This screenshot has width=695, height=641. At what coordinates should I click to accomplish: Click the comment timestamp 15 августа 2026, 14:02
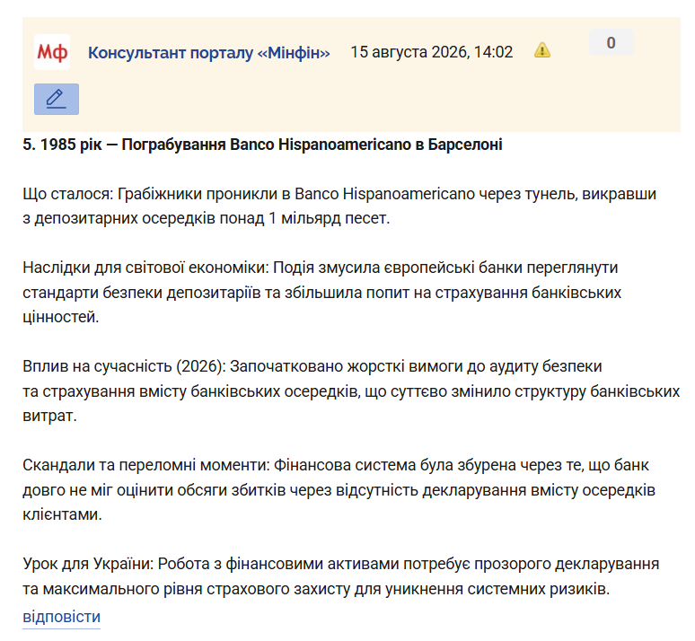click(x=432, y=52)
